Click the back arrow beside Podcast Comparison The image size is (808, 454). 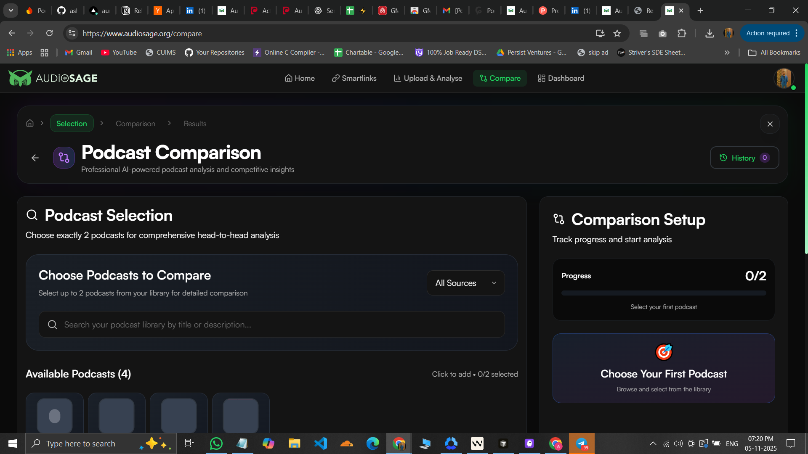pos(35,158)
